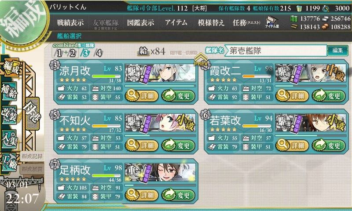Open 図鑑表示 encyclopedia menu
Screen dimensions: 352x211
140,23
